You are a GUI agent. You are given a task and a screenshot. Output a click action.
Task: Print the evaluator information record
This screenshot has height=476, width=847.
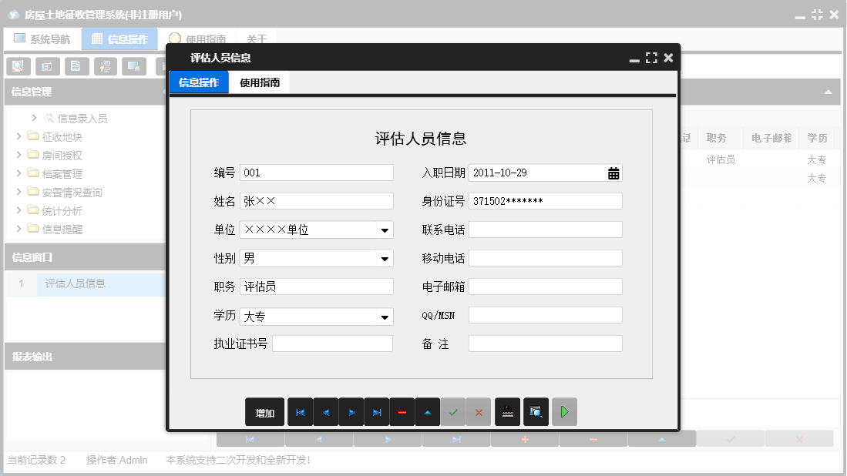pos(507,411)
